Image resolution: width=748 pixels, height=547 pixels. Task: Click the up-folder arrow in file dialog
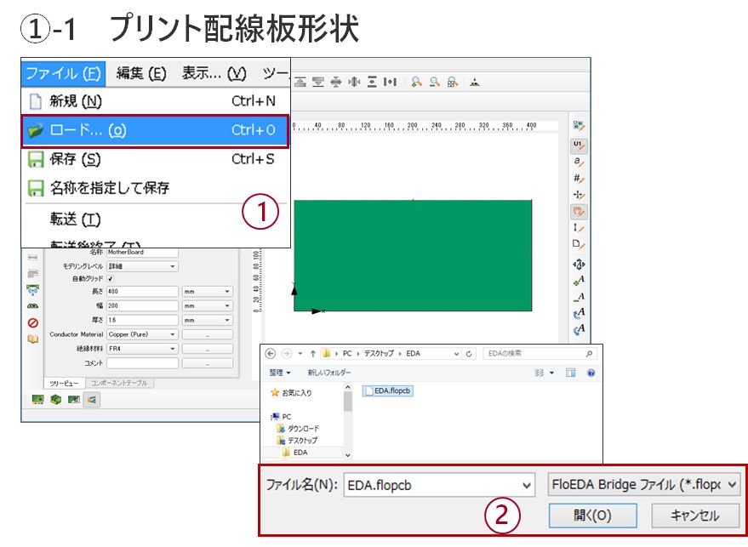click(x=312, y=353)
